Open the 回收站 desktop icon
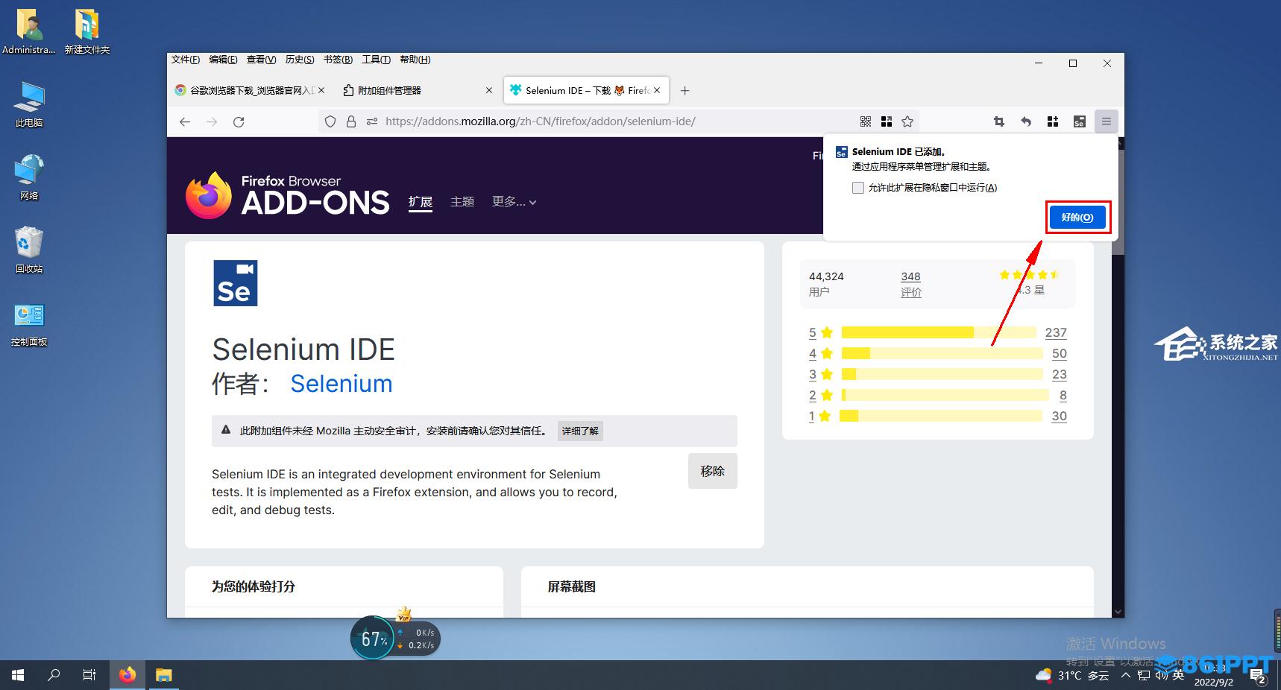 [29, 250]
